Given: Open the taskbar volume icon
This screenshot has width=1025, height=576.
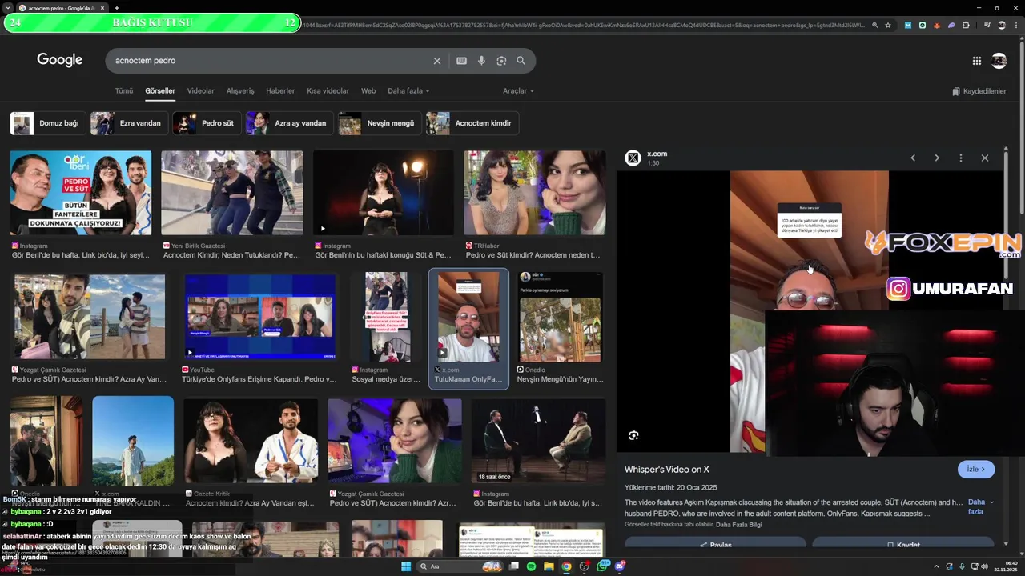Looking at the screenshot, I should (x=984, y=566).
